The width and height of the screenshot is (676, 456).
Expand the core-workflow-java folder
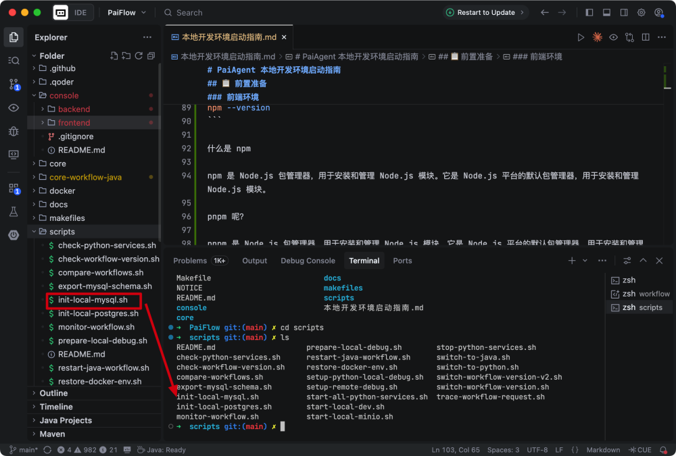click(x=85, y=177)
